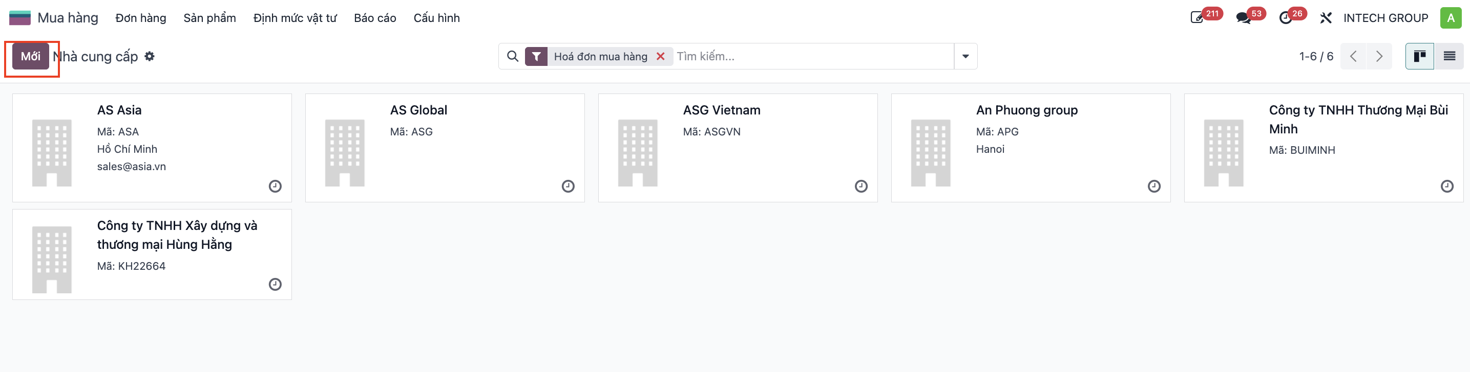Open the Sản phẩm menu
This screenshot has height=372, width=1470.
tap(209, 18)
